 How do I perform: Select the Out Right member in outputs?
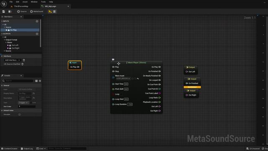pyautogui.click(x=15, y=48)
